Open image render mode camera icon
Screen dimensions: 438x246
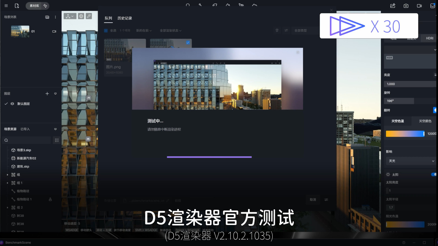click(406, 6)
